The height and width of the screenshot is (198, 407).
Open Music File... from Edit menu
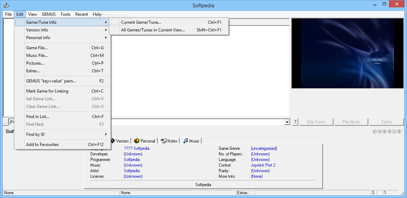click(62, 55)
